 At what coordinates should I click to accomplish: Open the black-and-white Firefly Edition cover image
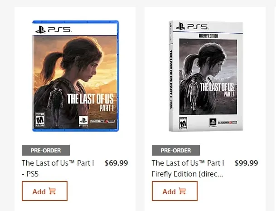205,76
